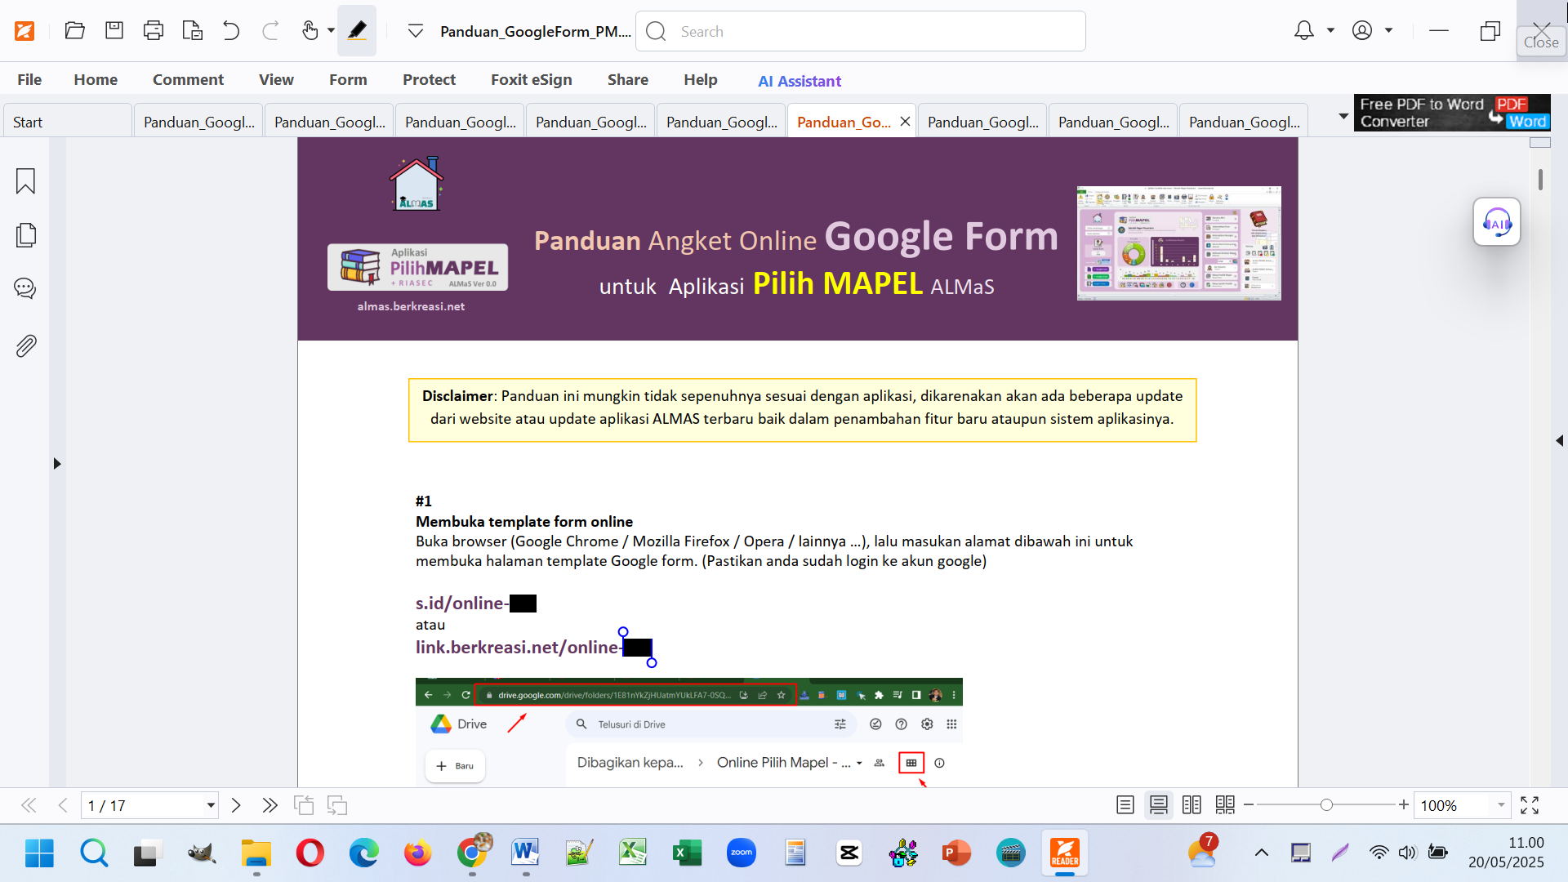Switch to two-page facing view
The height and width of the screenshot is (882, 1568).
click(x=1192, y=805)
